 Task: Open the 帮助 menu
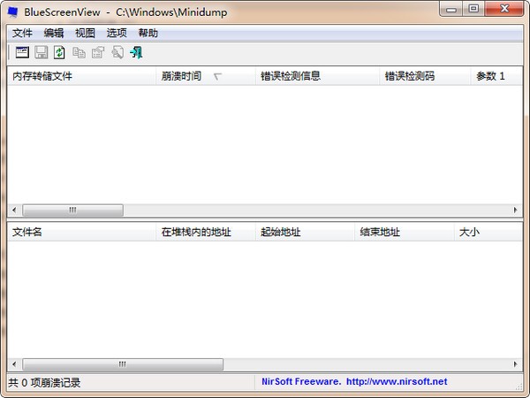(x=148, y=34)
